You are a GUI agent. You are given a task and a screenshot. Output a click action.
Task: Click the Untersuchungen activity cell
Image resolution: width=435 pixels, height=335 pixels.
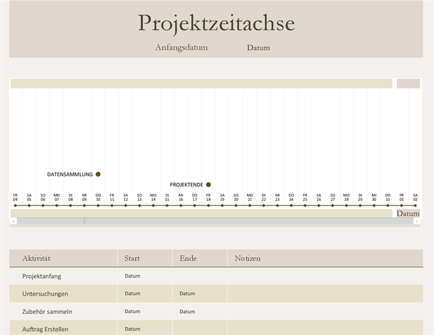(x=63, y=293)
